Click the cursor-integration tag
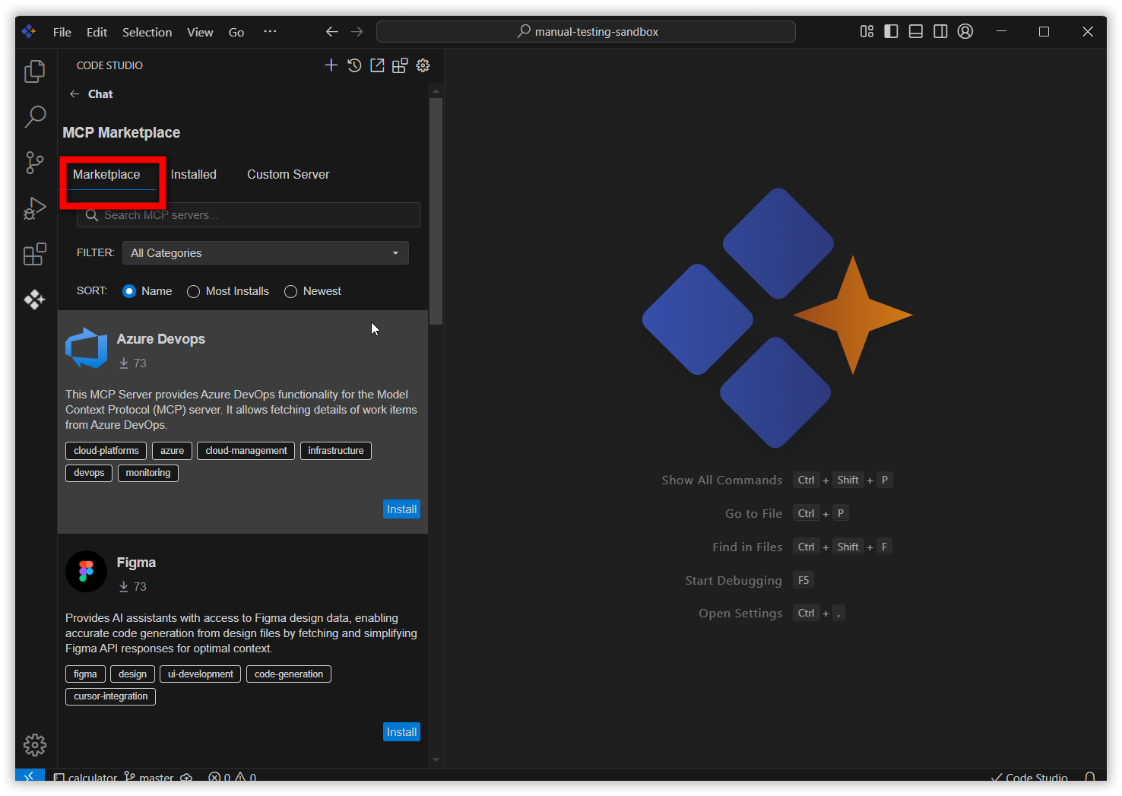Viewport: 1122px width, 796px height. click(x=111, y=696)
